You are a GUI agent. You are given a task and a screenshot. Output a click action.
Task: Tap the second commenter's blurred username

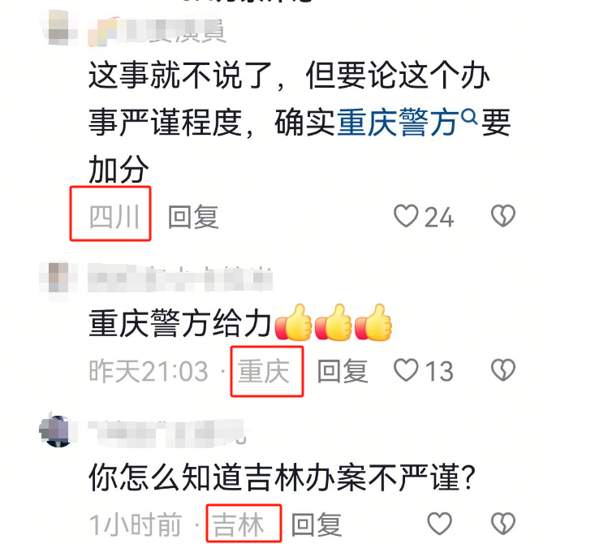point(180,278)
